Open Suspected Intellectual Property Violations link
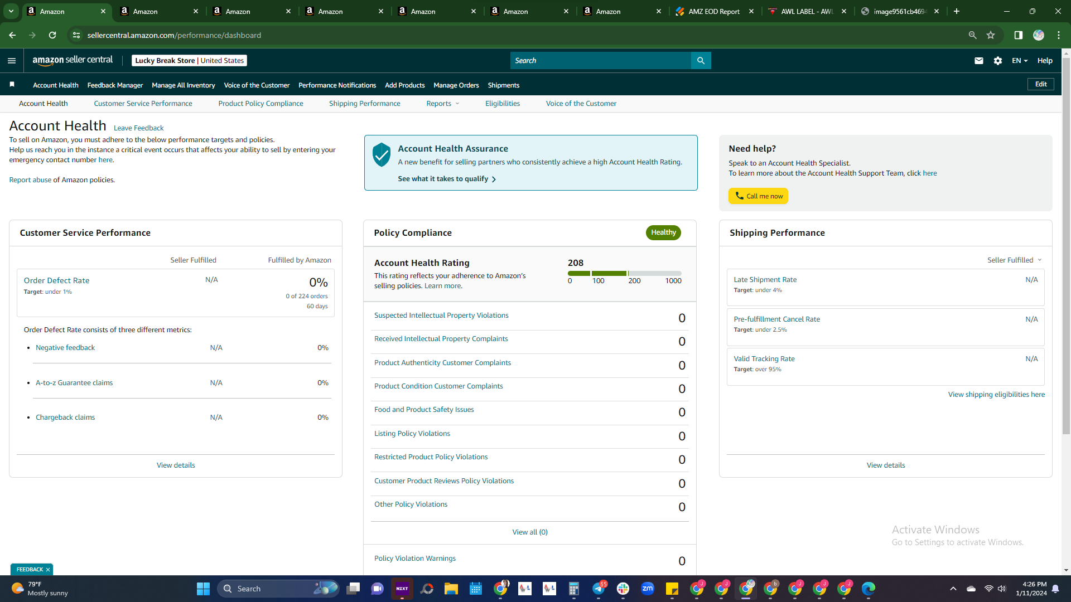 tap(441, 315)
